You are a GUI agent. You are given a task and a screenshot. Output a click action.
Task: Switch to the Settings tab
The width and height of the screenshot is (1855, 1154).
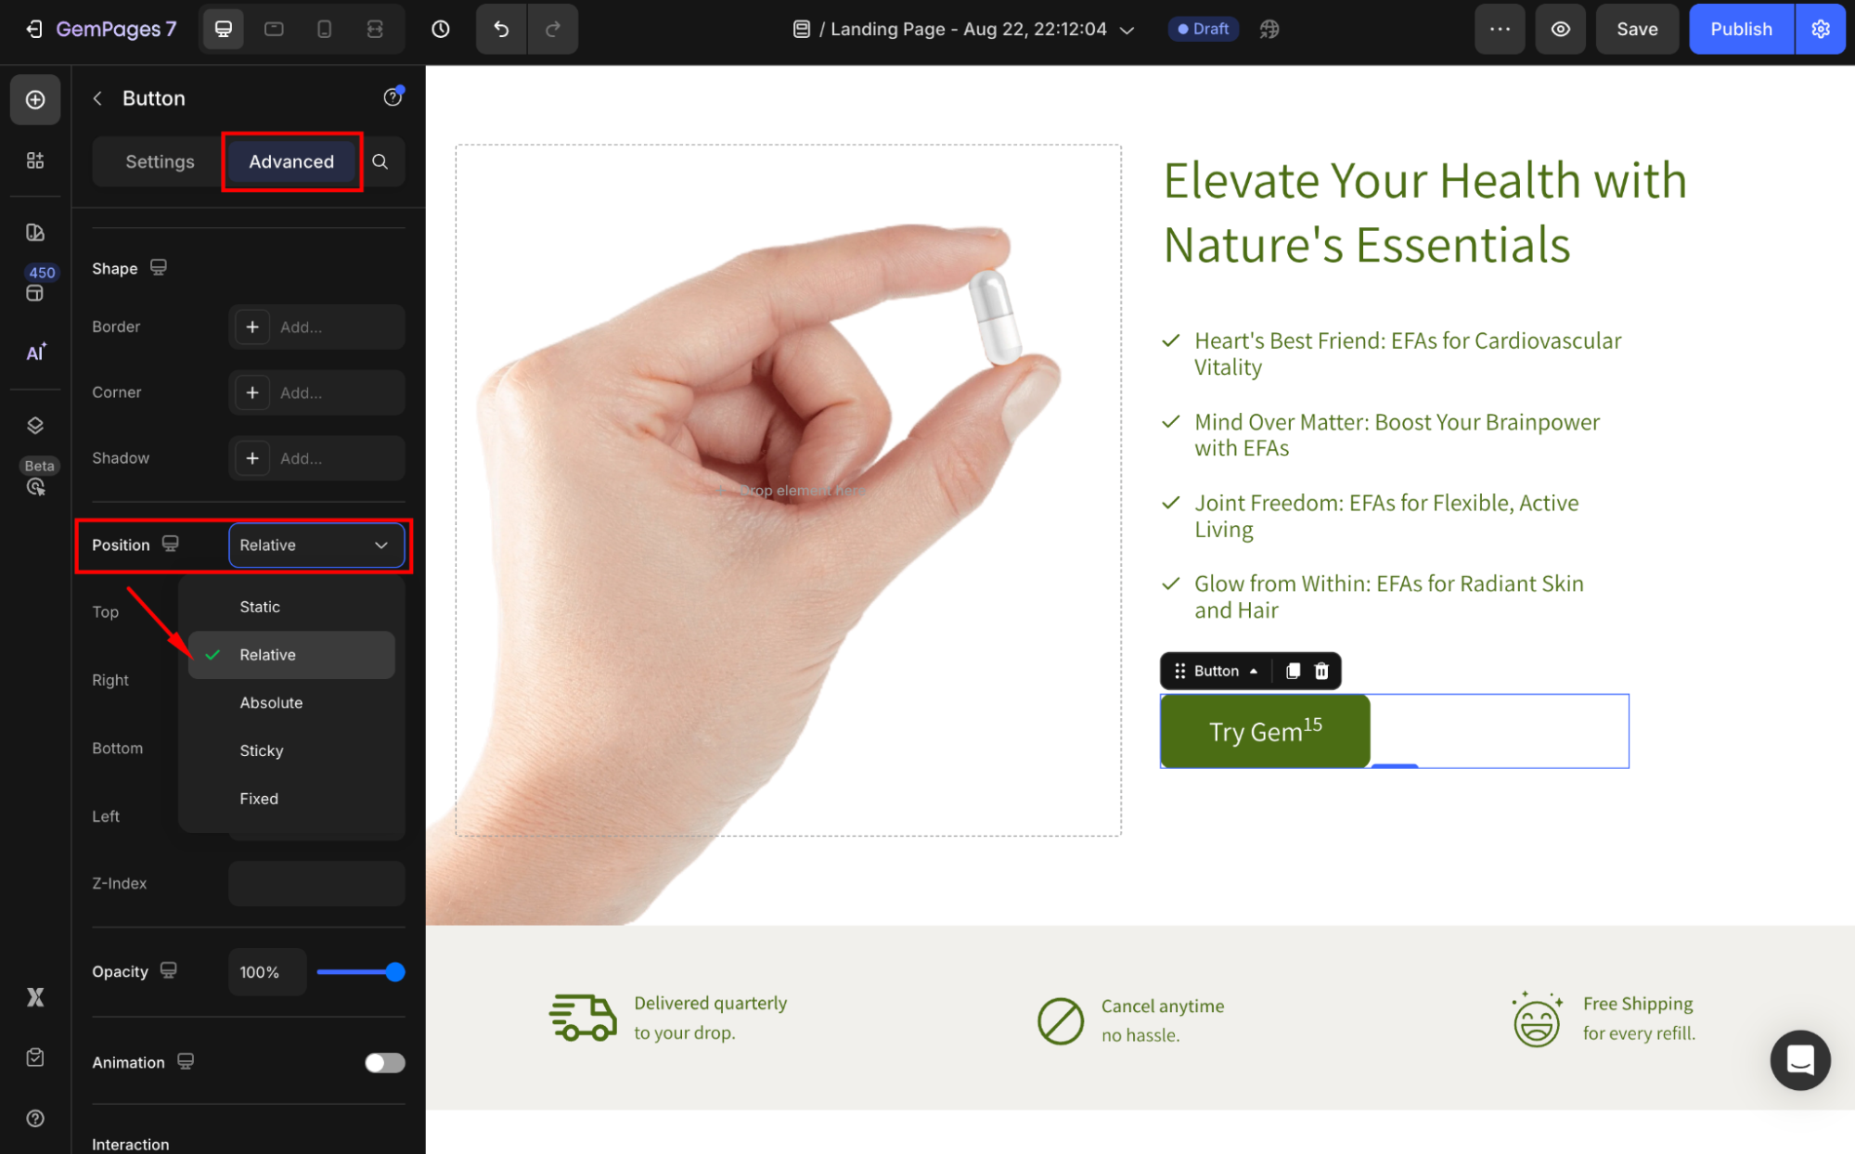pyautogui.click(x=160, y=161)
